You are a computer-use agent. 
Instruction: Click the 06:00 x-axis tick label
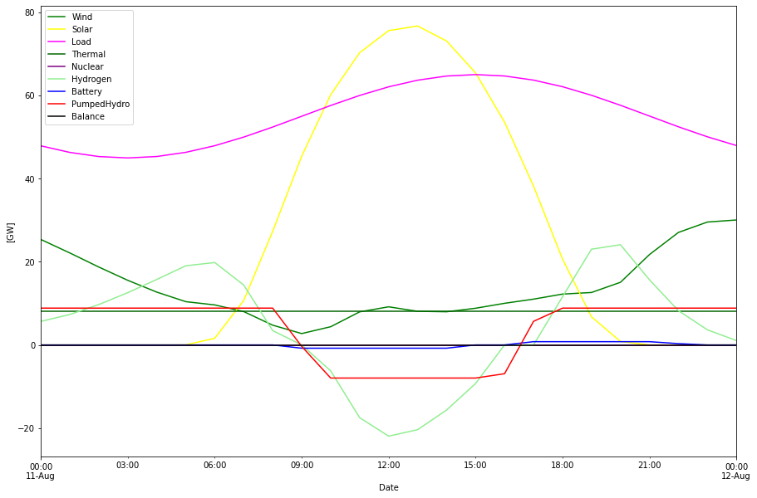pyautogui.click(x=215, y=466)
